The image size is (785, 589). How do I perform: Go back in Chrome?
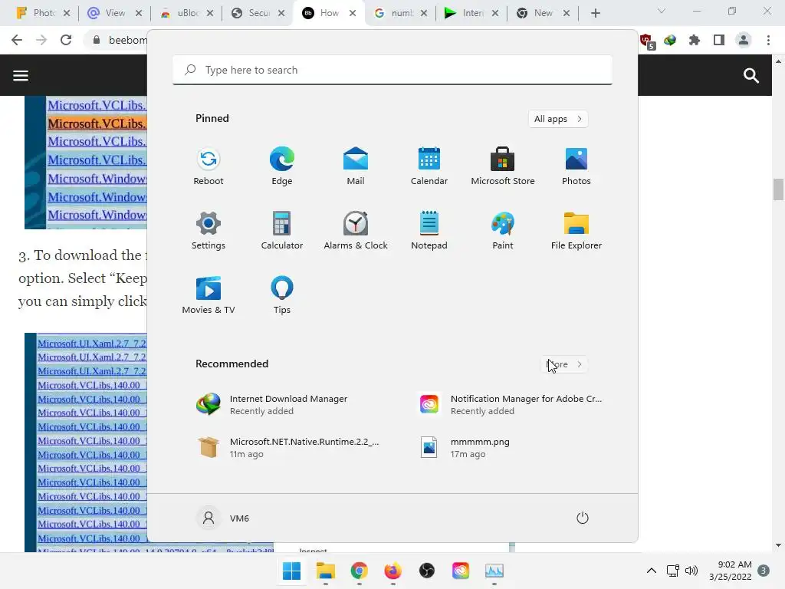17,40
